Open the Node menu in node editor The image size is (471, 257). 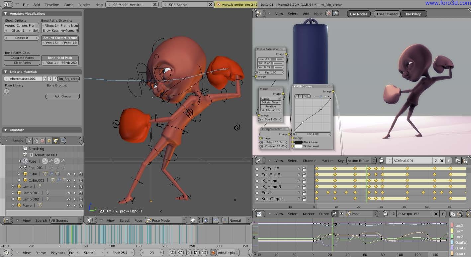click(x=318, y=14)
